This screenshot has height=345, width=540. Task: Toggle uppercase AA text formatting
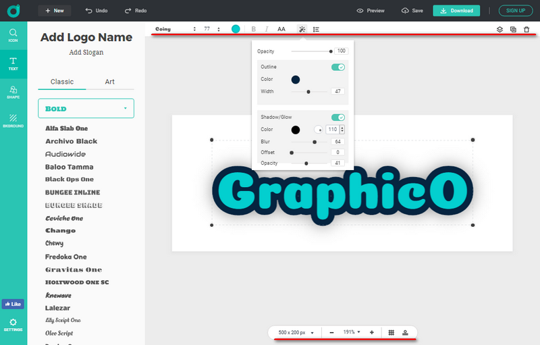point(281,29)
